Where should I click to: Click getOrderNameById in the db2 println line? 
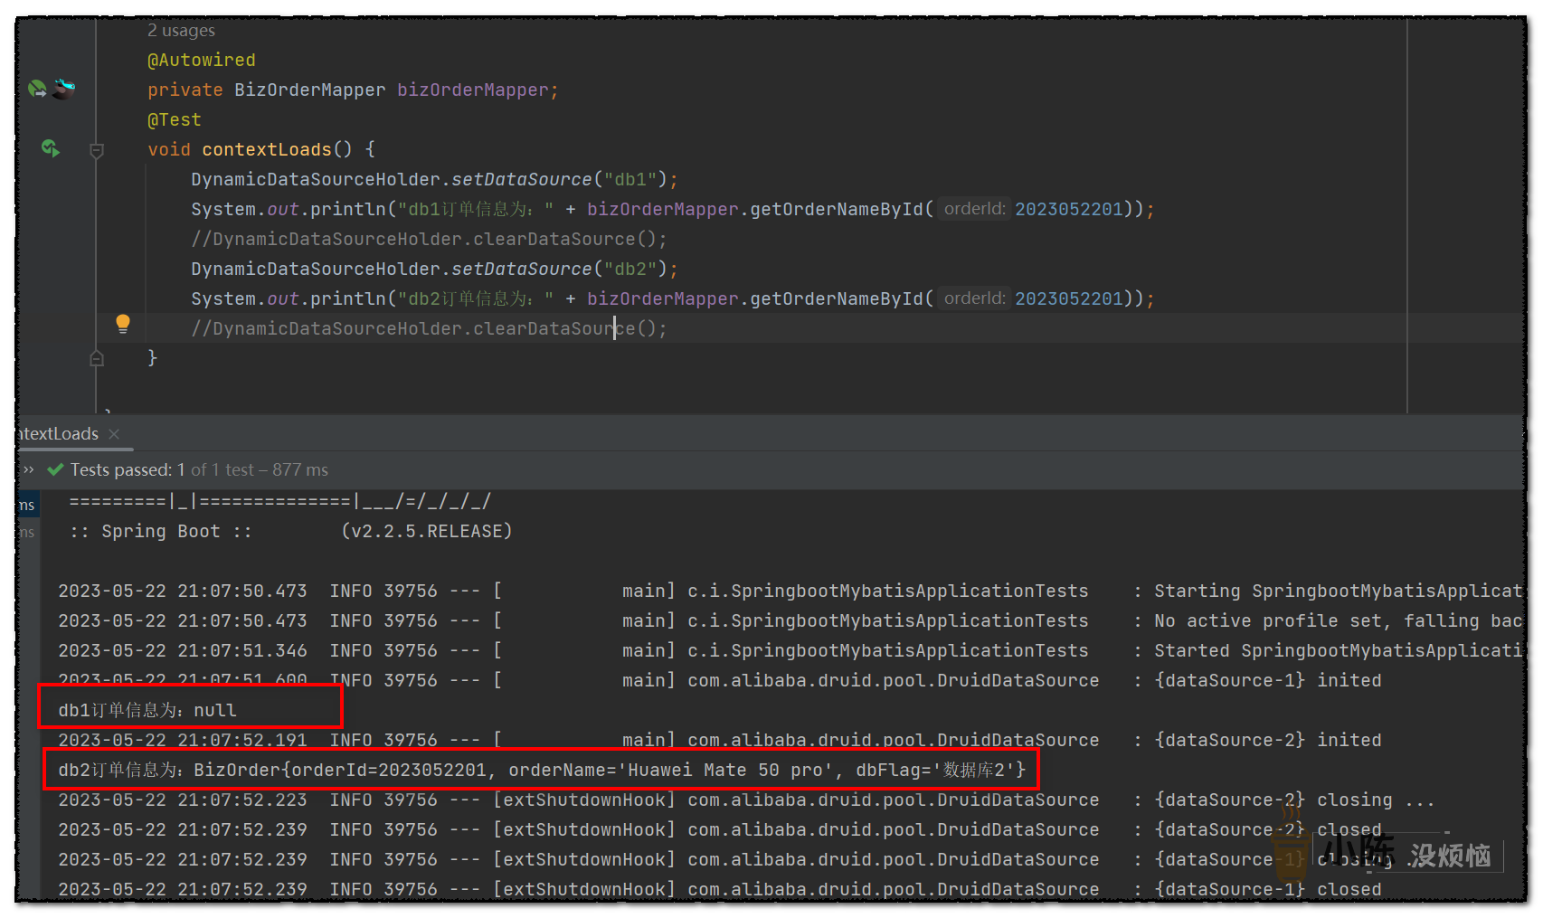(837, 298)
